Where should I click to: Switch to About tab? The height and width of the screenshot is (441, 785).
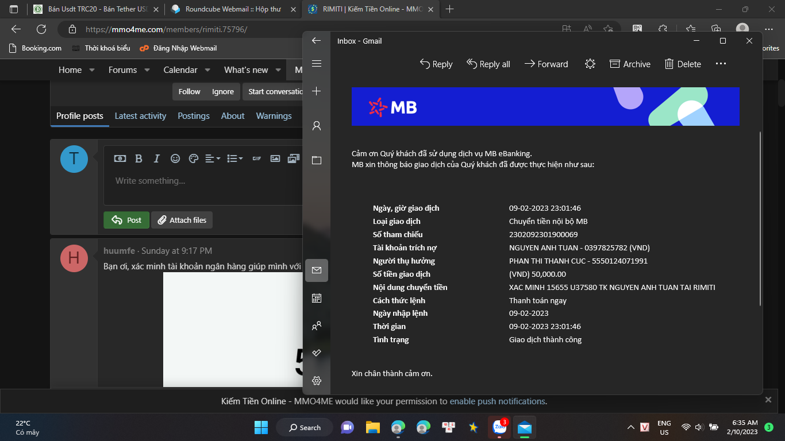(x=233, y=116)
